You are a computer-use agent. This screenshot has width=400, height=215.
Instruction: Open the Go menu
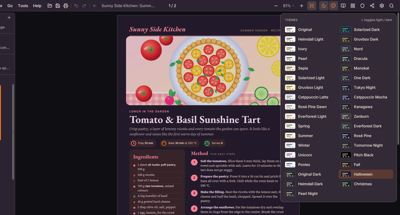10,6
